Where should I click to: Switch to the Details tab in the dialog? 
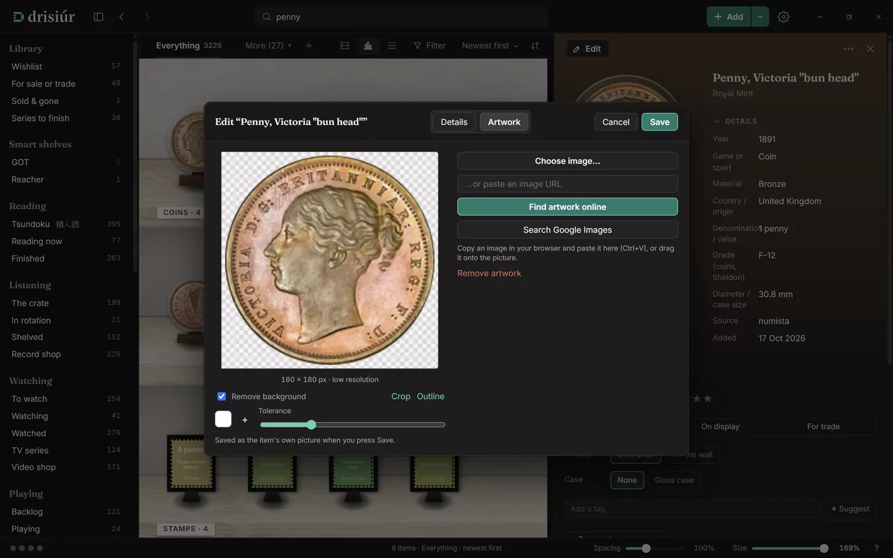(x=454, y=122)
